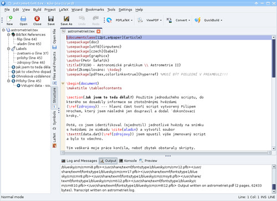Switch to Log and Messages tab
277x201 pixels.
pos(79,161)
